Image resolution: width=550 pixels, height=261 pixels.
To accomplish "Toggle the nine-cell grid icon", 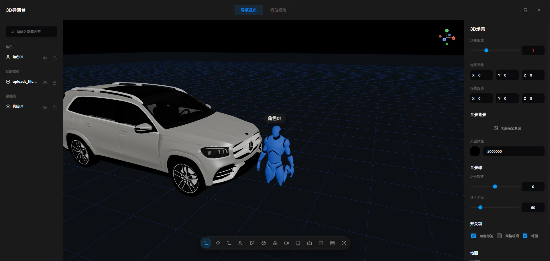I will pyautogui.click(x=332, y=243).
